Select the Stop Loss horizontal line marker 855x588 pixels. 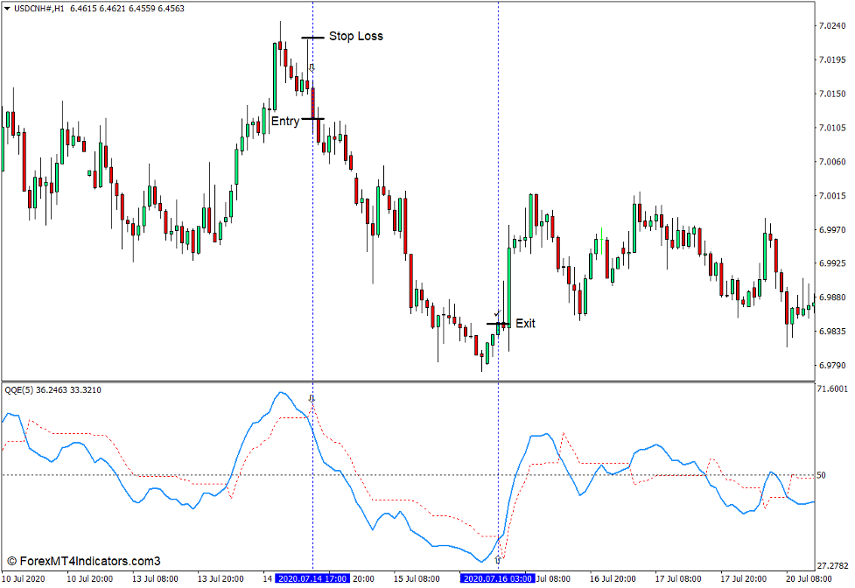(311, 37)
